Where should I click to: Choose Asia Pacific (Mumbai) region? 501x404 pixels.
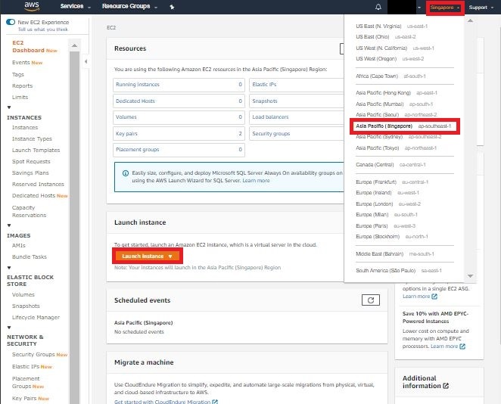tap(394, 104)
